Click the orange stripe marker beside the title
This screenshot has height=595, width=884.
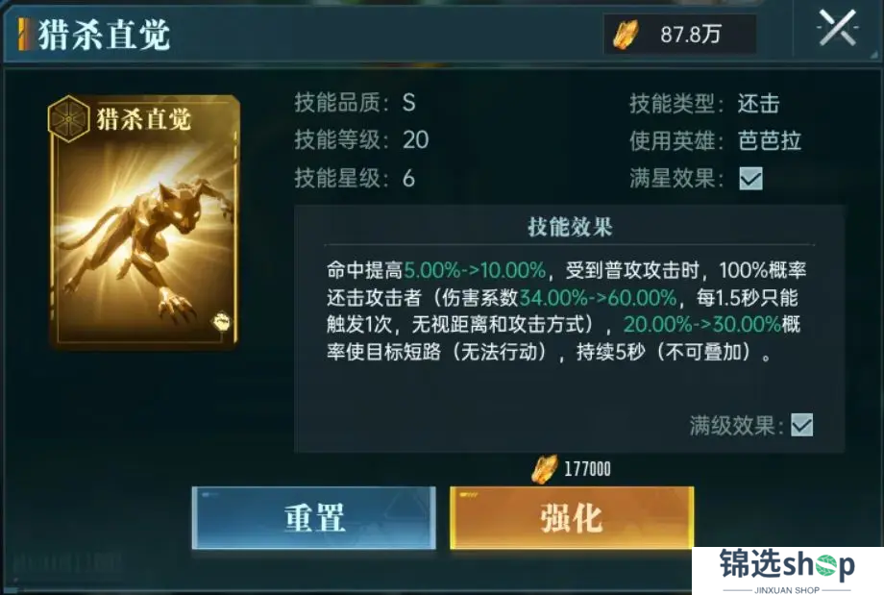point(24,35)
